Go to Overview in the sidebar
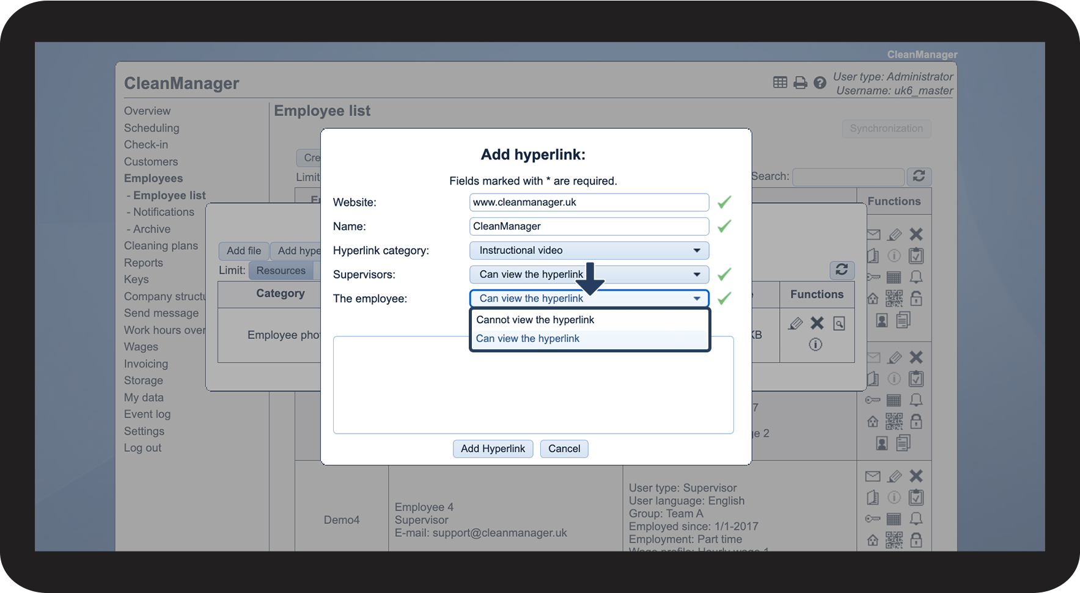This screenshot has width=1080, height=593. (147, 111)
